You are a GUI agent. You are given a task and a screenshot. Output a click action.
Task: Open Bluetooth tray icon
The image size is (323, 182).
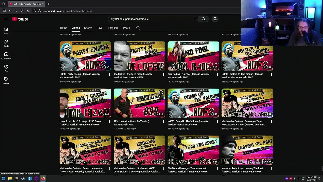click(294, 179)
